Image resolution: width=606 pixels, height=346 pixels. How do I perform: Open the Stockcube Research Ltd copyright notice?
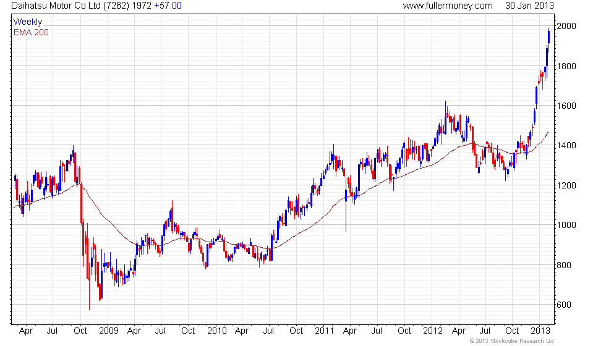[x=511, y=340]
